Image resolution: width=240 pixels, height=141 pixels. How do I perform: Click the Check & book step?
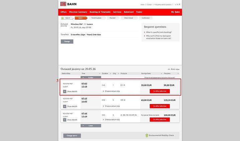(x=129, y=18)
